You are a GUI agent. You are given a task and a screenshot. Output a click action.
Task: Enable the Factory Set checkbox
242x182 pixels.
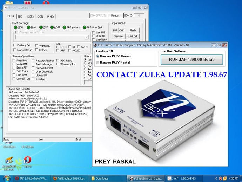15,45
